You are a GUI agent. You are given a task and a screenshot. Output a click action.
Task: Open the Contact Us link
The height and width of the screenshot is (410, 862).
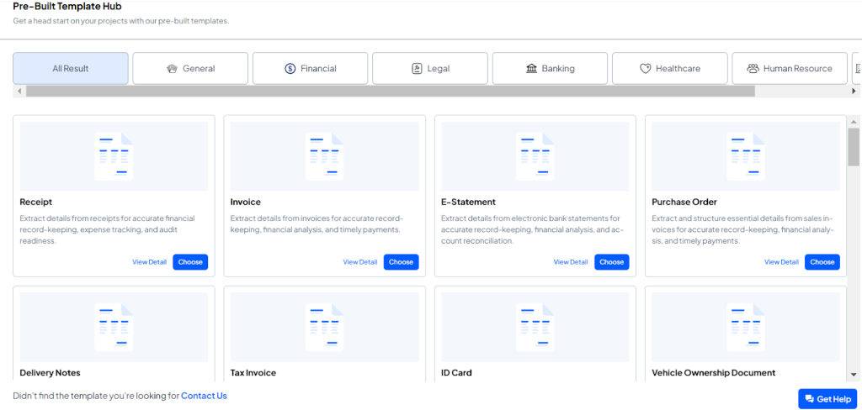point(204,396)
